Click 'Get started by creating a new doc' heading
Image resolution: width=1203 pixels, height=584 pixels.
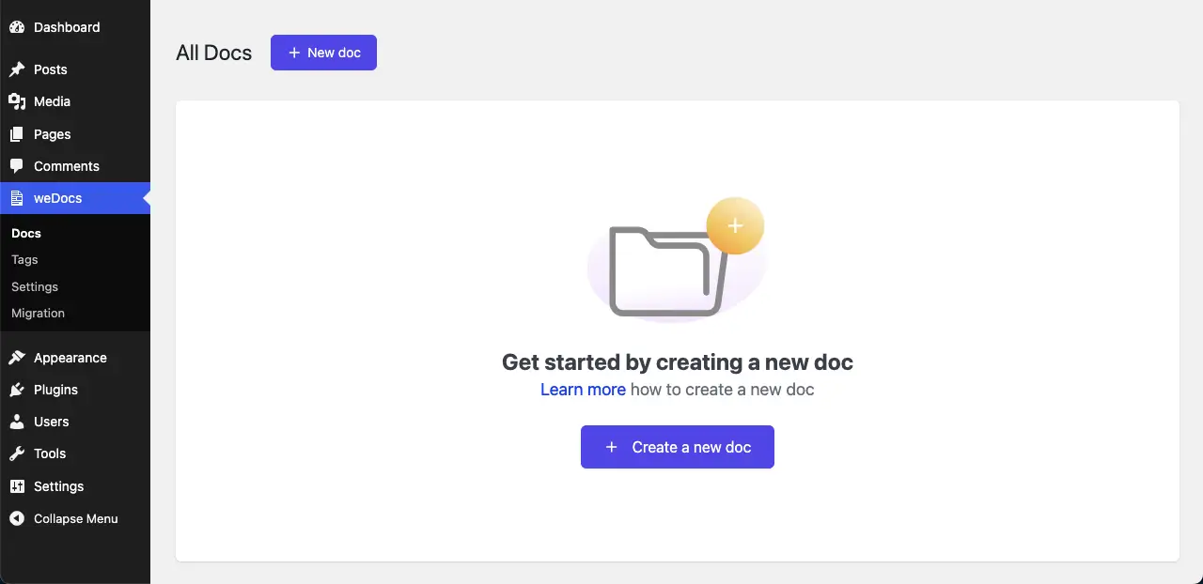678,362
